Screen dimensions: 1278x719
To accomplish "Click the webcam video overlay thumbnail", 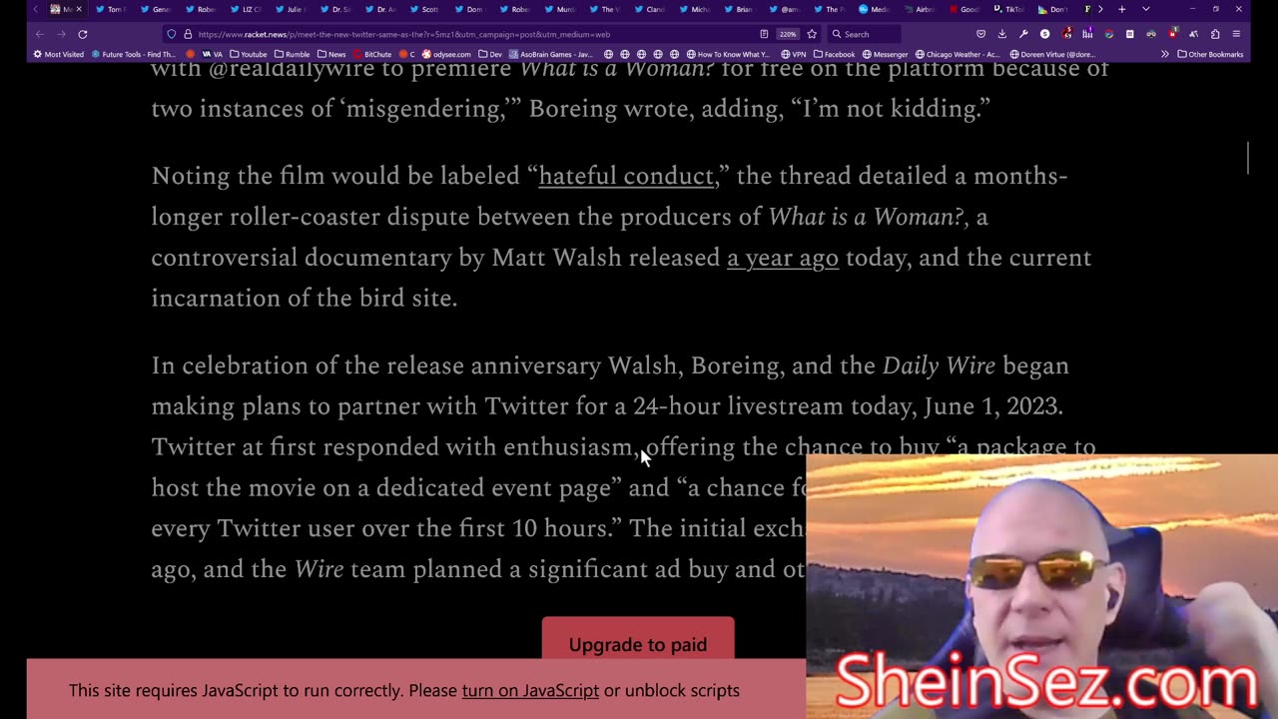I will 1041,586.
